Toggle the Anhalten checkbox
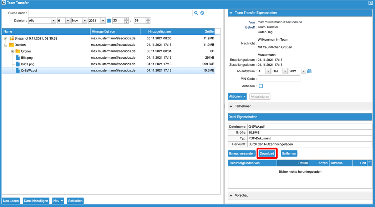This screenshot has height=207, width=375. tap(261, 86)
